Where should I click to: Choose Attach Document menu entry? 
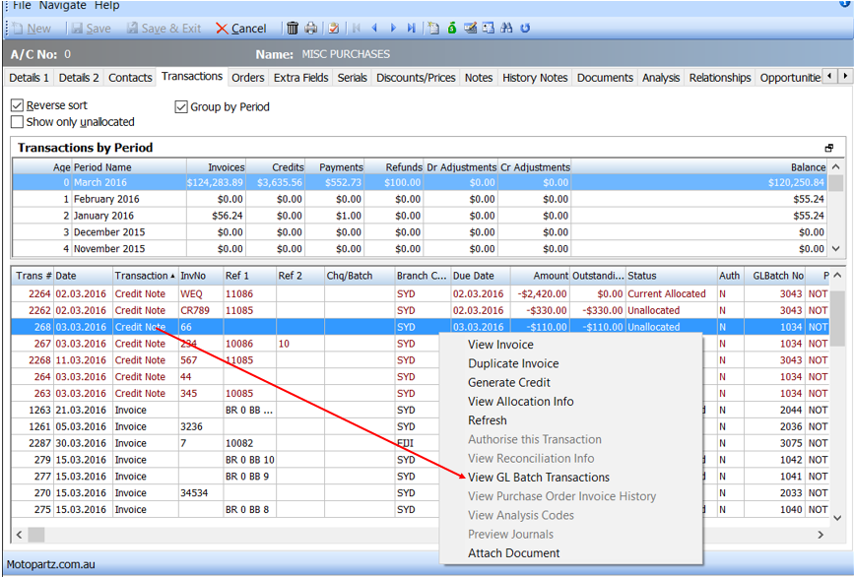pyautogui.click(x=513, y=553)
